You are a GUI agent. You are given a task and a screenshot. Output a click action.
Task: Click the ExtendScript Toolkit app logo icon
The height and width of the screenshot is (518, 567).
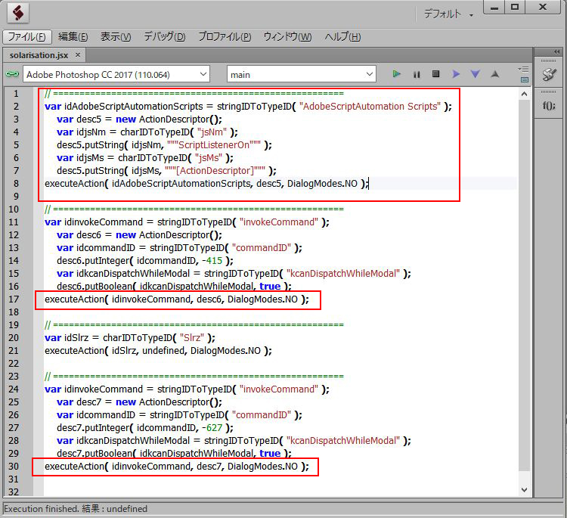(18, 13)
